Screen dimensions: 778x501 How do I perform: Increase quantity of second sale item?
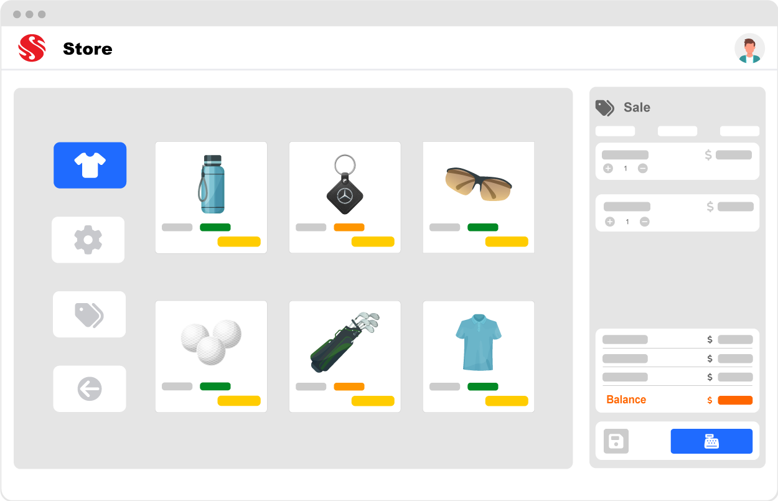coord(610,222)
